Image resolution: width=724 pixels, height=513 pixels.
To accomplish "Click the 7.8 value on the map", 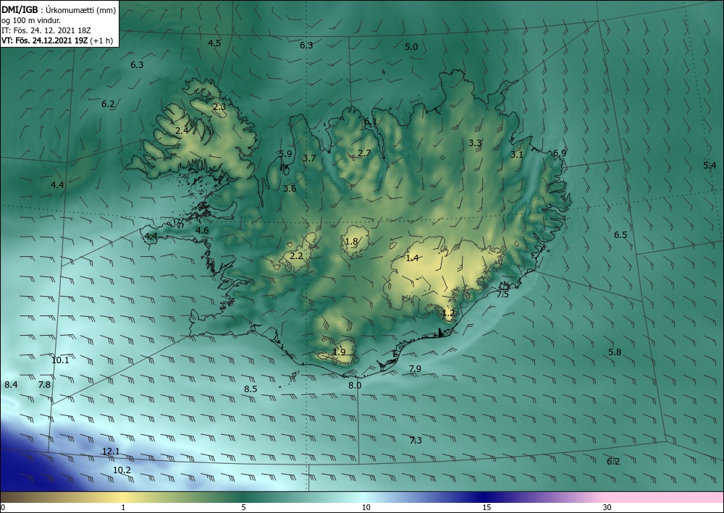I will tap(44, 384).
